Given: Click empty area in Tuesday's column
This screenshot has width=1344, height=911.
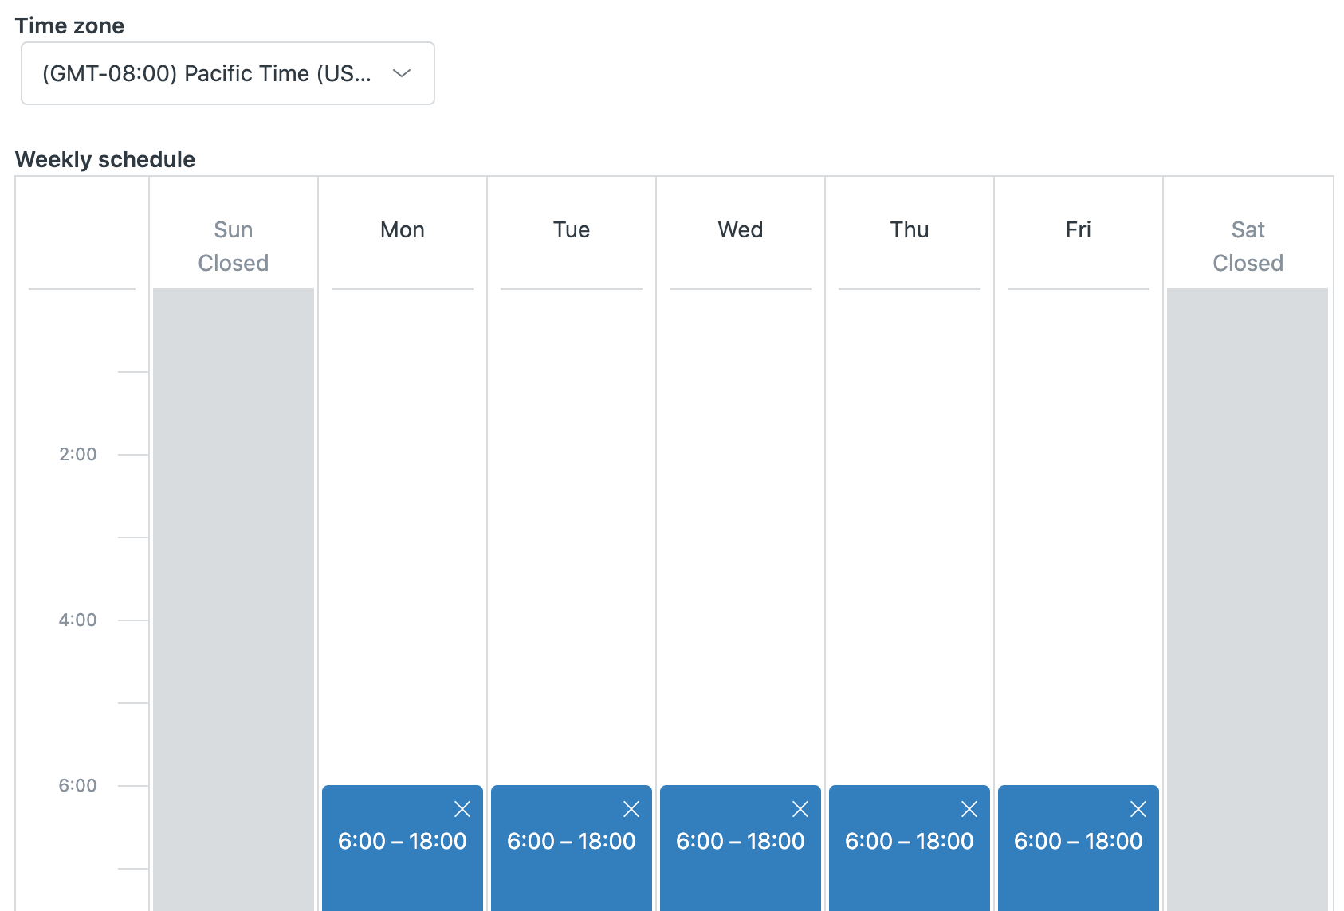Looking at the screenshot, I should point(571,518).
